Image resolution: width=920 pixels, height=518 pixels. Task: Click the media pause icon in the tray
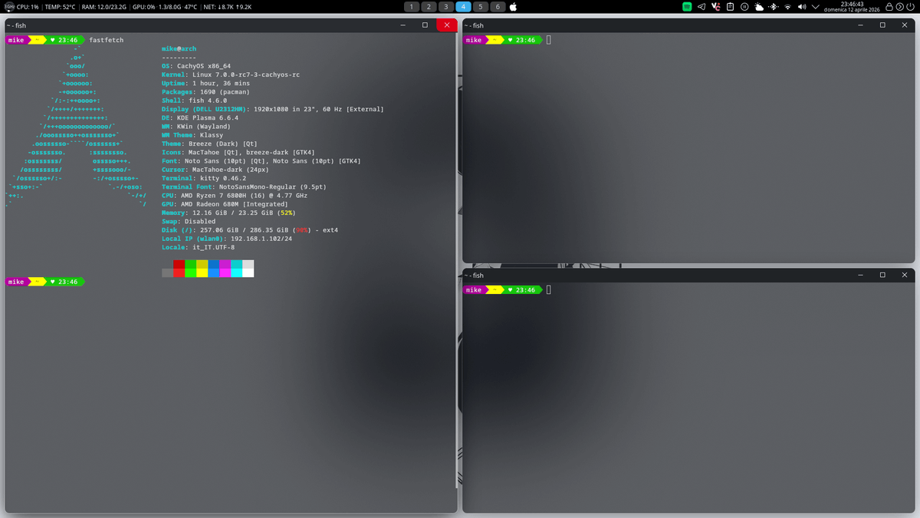point(744,7)
